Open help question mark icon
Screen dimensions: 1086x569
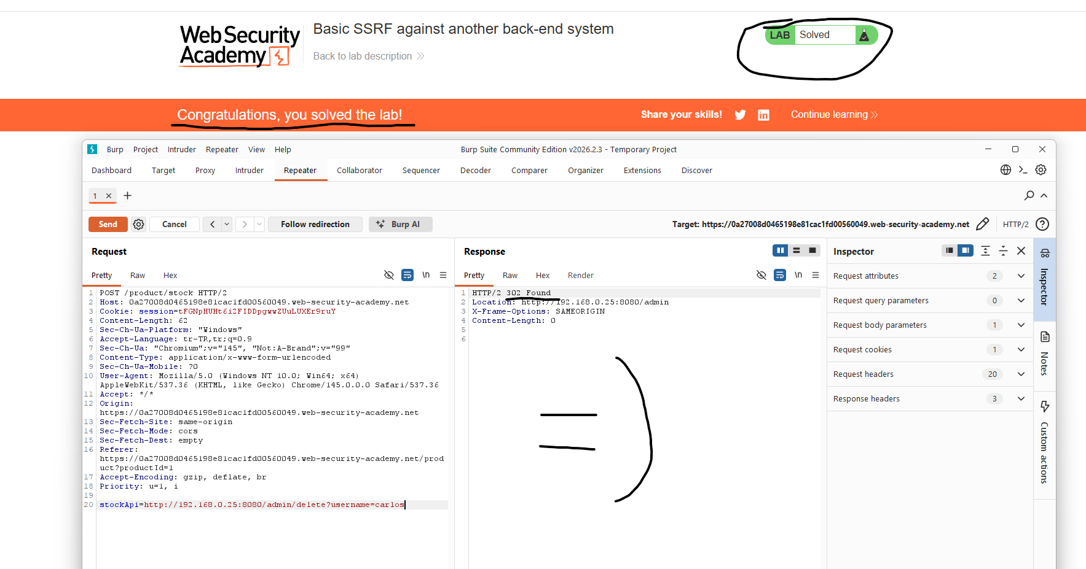pos(1042,224)
